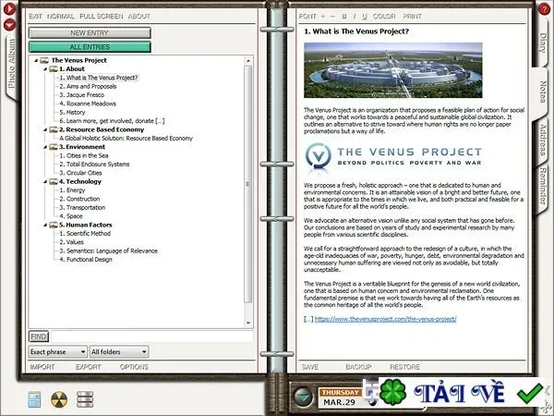Click the tree scrollbar down arrow
The height and width of the screenshot is (416, 554).
[248, 323]
